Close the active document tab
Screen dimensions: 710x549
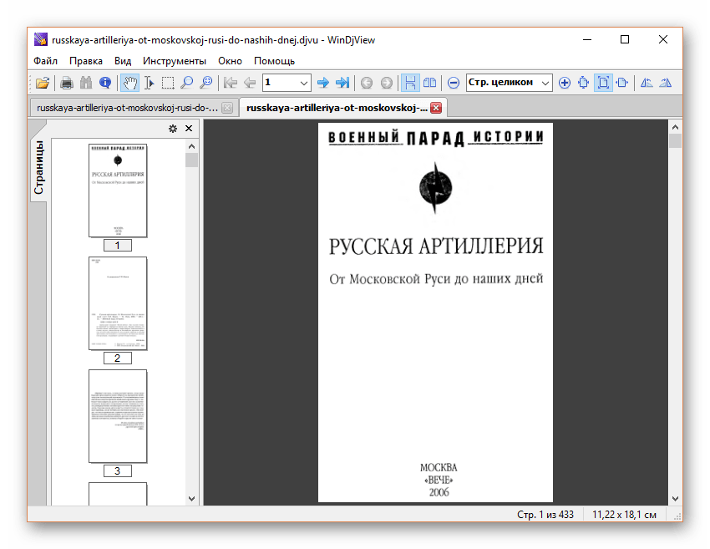coord(436,108)
